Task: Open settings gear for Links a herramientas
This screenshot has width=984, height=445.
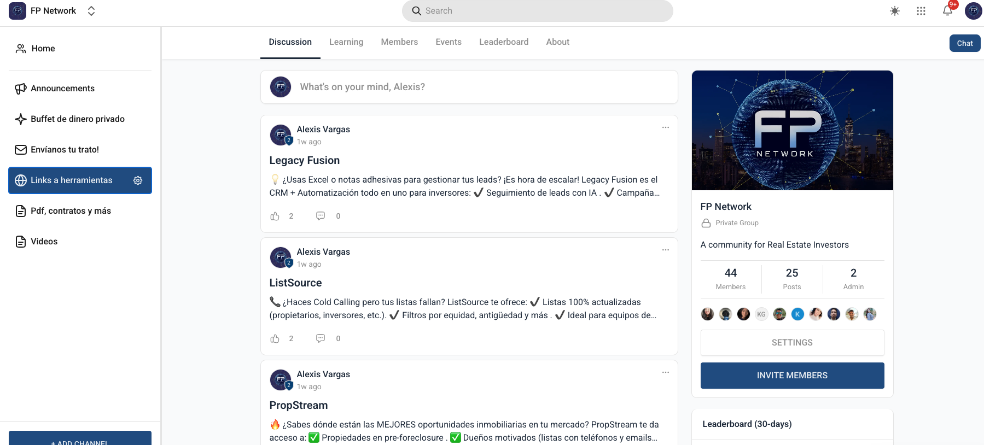Action: click(138, 180)
